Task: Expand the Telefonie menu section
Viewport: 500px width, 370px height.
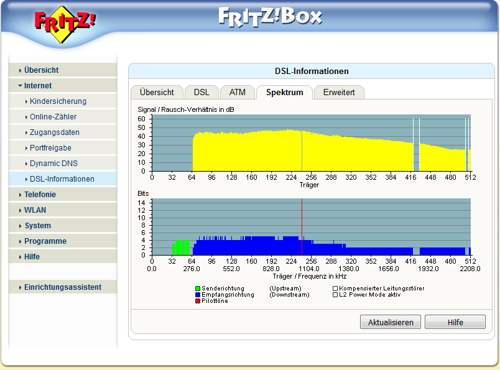Action: (x=40, y=195)
